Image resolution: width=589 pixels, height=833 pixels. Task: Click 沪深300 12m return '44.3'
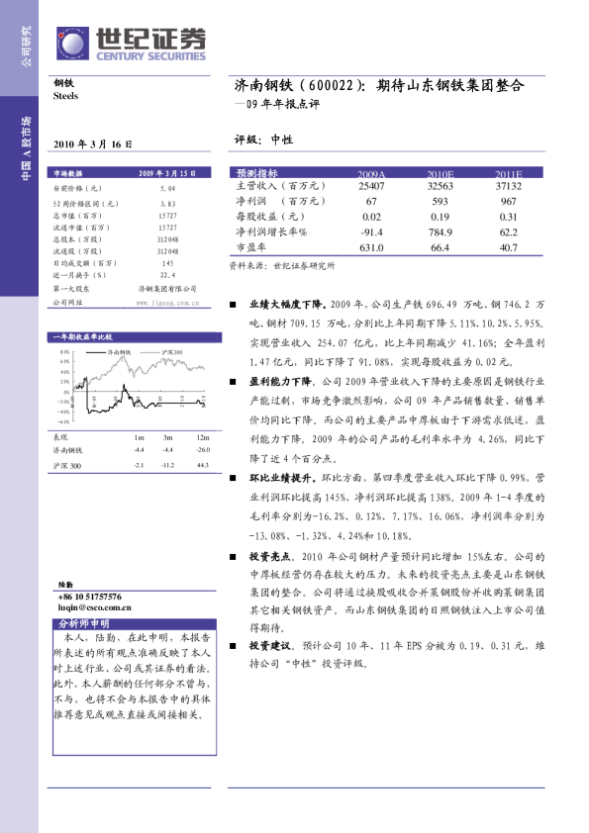(x=203, y=465)
